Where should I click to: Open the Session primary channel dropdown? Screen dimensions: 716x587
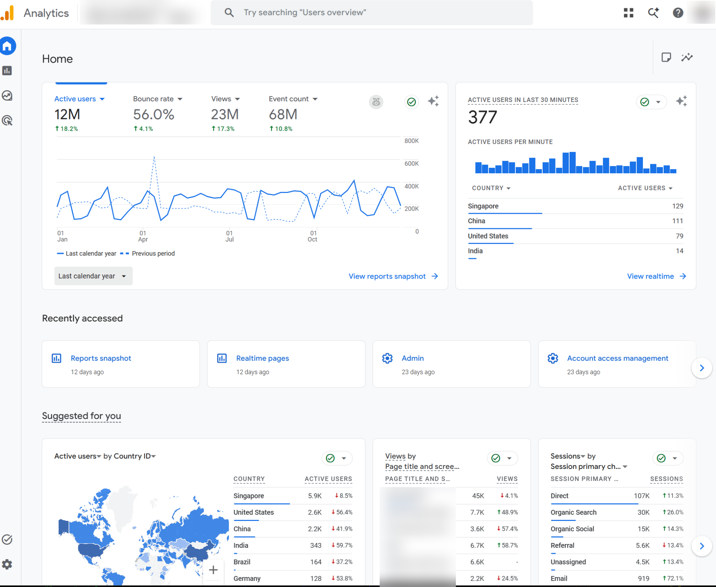pos(589,466)
